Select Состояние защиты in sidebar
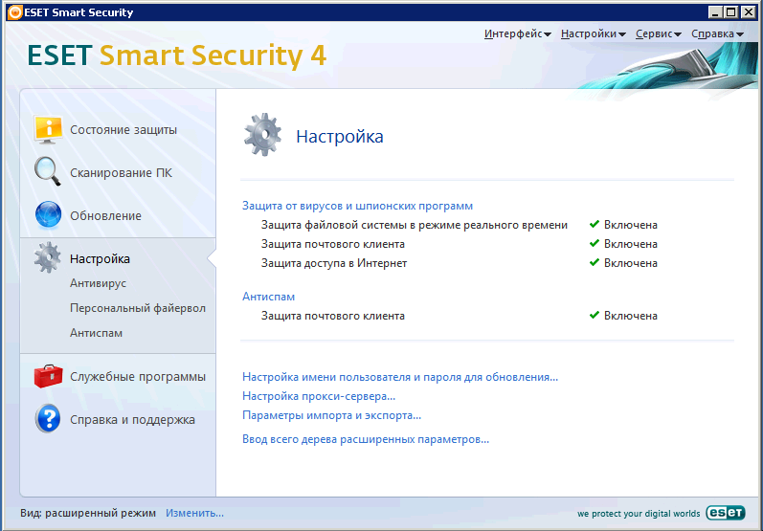763x531 pixels. click(x=123, y=130)
